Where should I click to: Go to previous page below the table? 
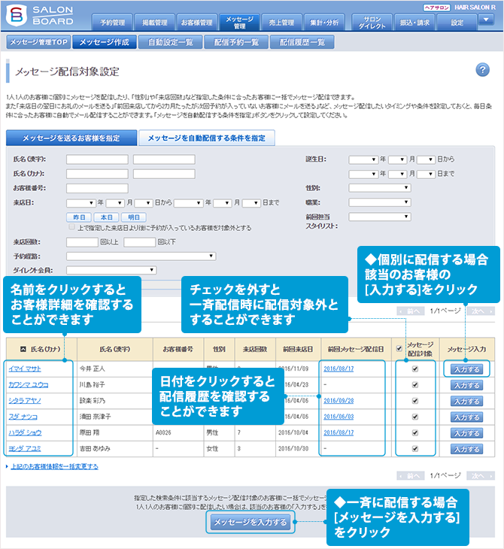coord(410,476)
